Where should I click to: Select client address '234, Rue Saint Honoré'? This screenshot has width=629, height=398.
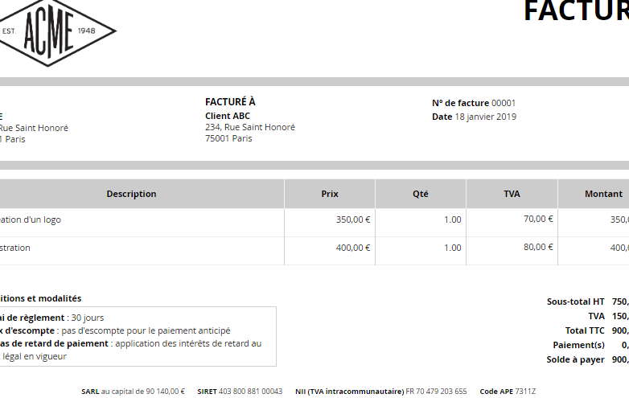(x=250, y=127)
